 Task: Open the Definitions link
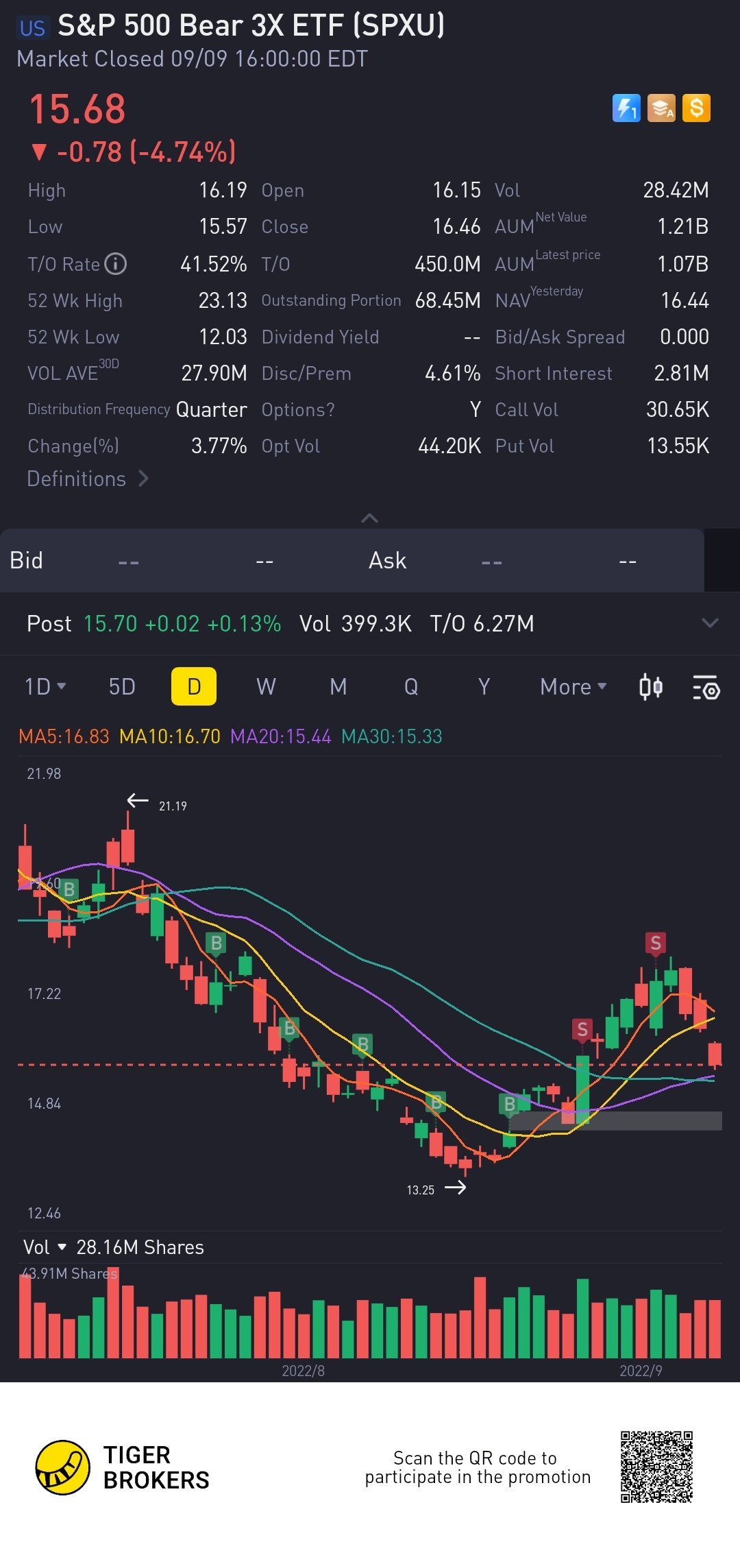[87, 479]
